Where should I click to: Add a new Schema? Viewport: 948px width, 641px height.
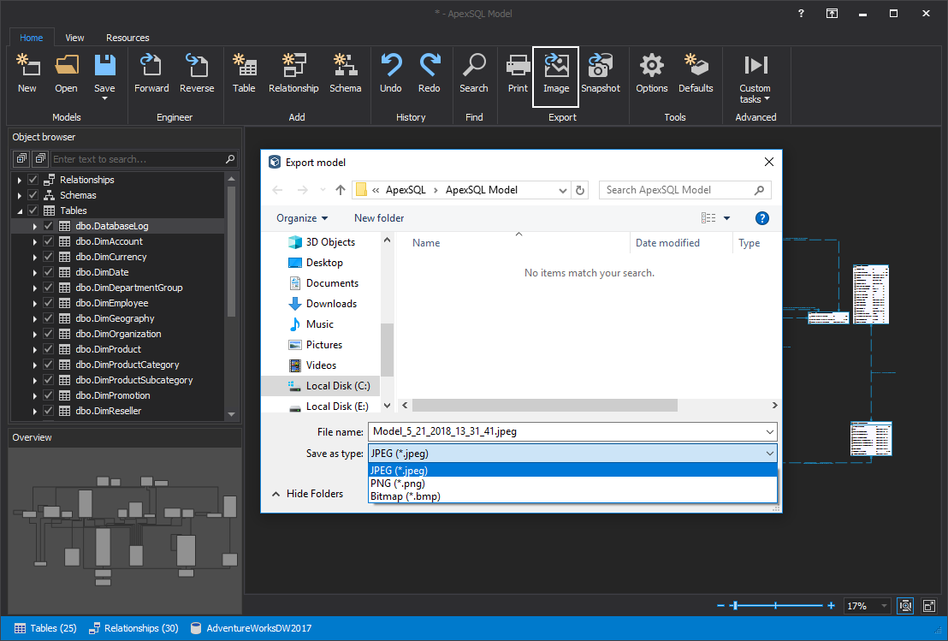tap(345, 73)
